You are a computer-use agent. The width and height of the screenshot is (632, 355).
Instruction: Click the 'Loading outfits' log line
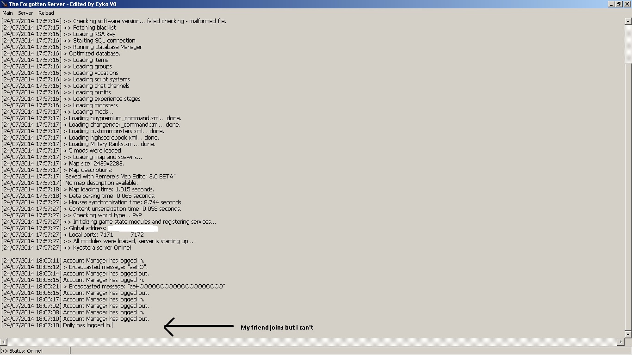56,92
